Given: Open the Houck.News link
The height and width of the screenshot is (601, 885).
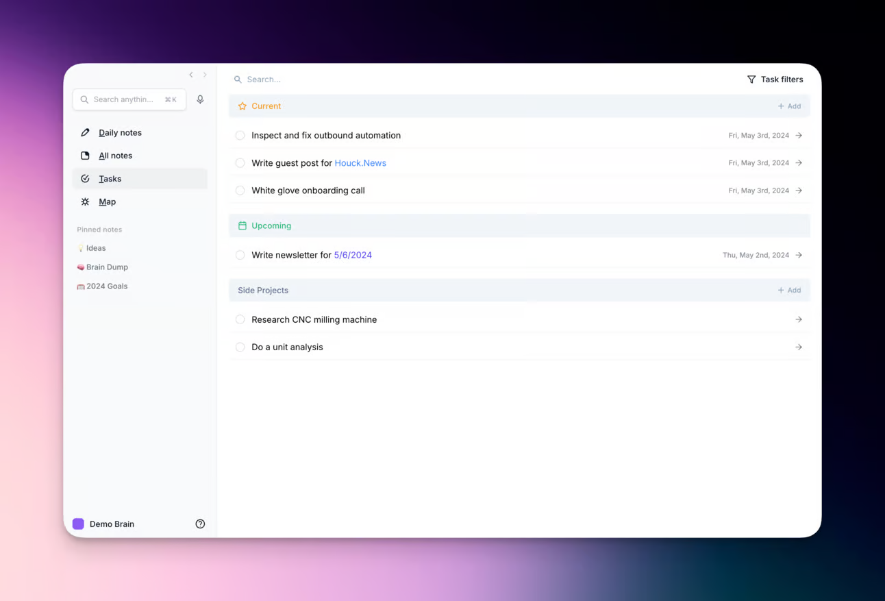Looking at the screenshot, I should (360, 163).
